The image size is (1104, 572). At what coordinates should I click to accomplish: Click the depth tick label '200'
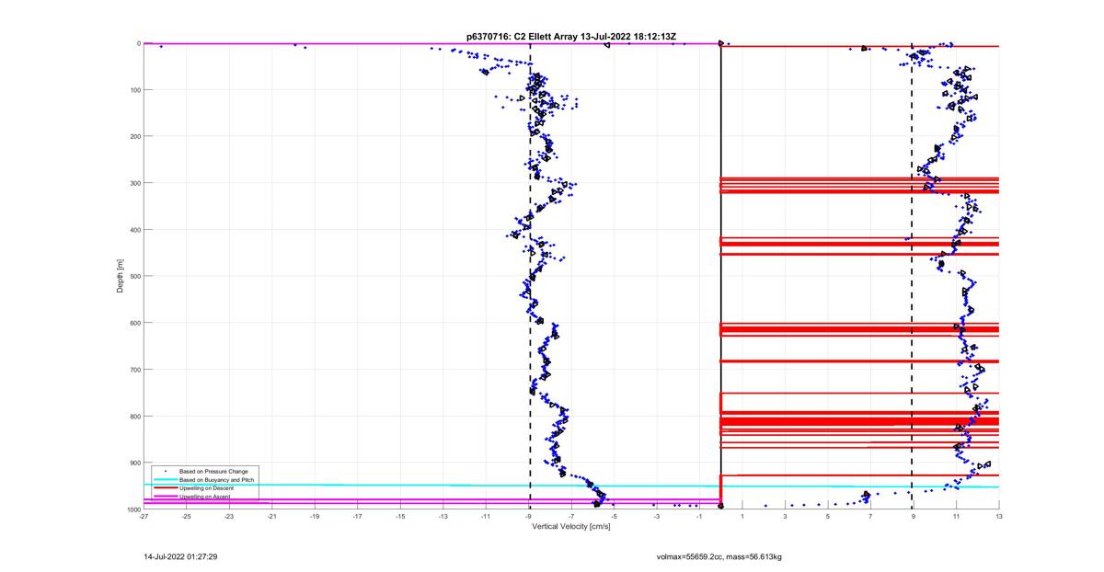point(134,136)
